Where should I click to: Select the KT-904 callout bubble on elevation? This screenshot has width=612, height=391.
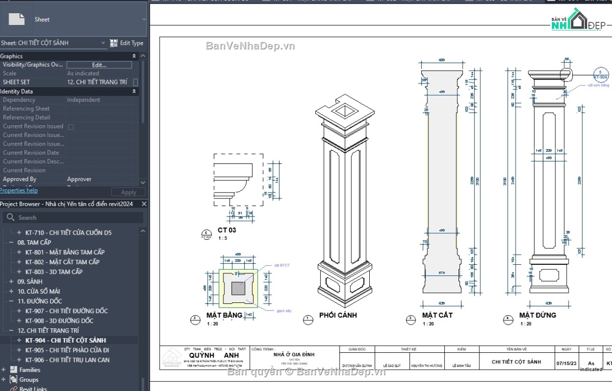click(601, 75)
